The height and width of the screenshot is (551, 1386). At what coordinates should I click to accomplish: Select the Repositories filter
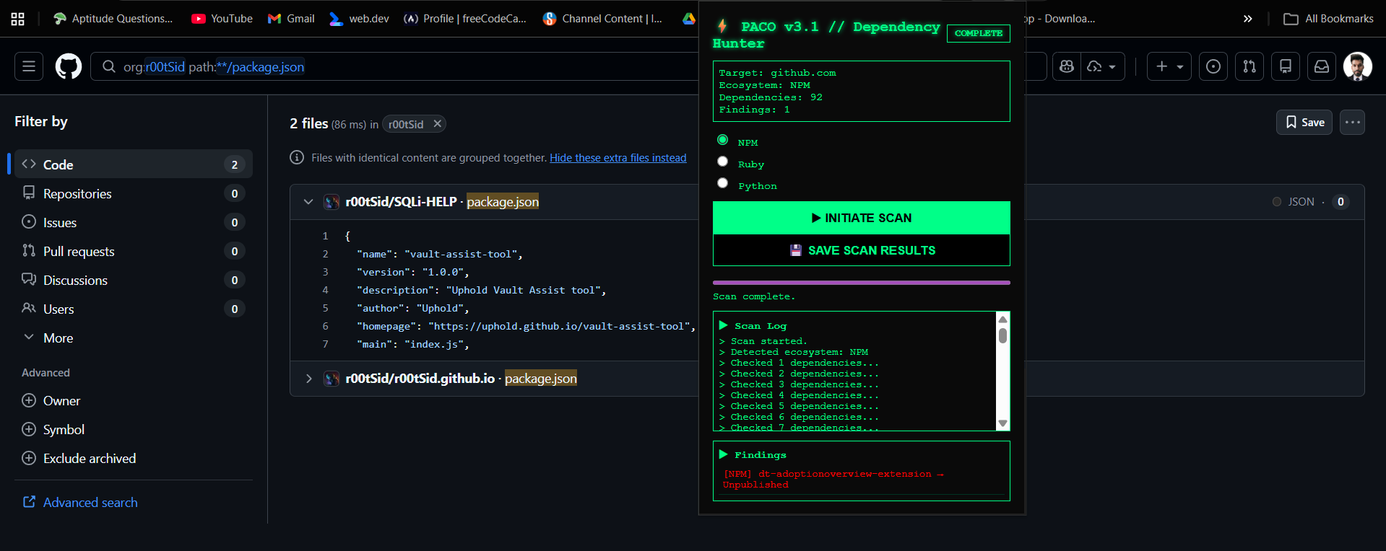click(x=77, y=194)
